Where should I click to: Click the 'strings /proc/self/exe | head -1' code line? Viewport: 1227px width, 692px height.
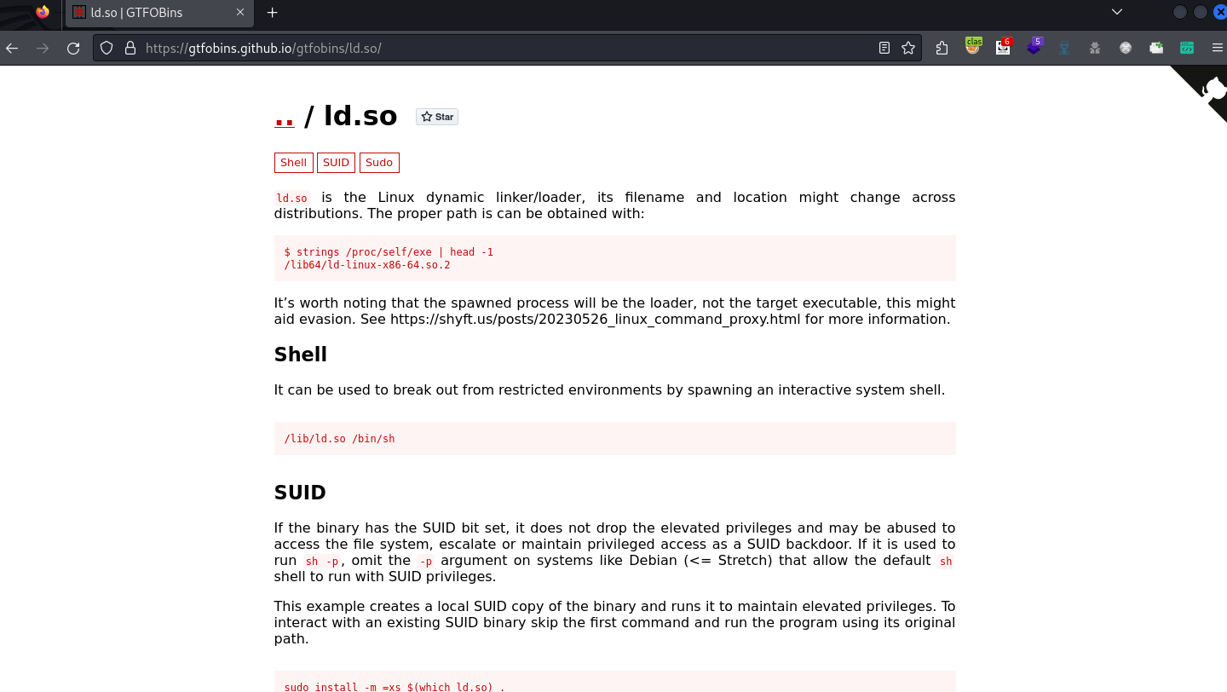coord(389,252)
